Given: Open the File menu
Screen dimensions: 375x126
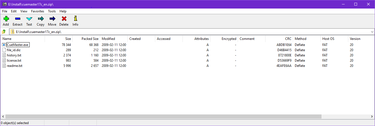Looking at the screenshot, I should pos(5,11).
